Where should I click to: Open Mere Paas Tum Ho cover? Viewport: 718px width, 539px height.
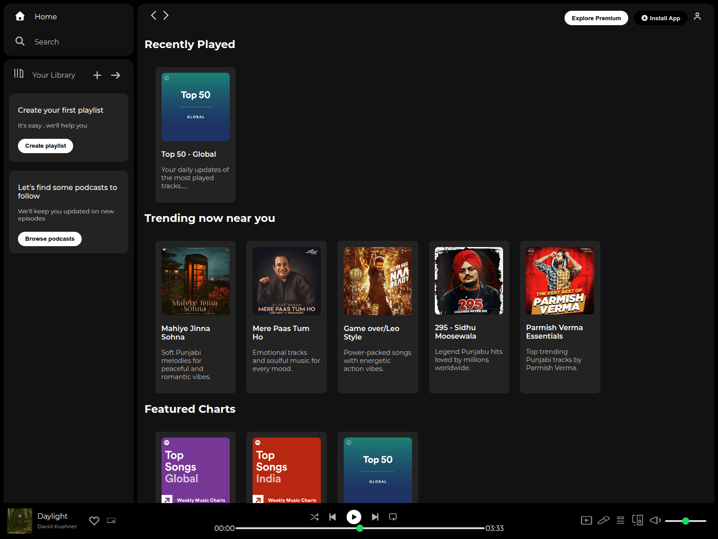tap(287, 281)
